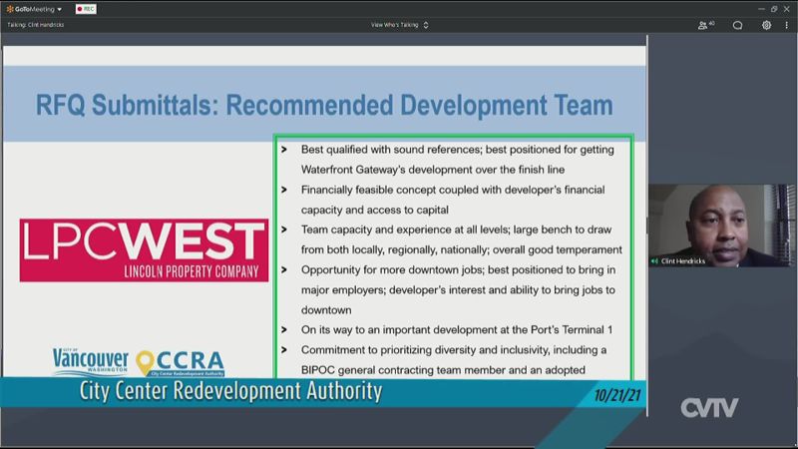
Task: Click the Talking: Clint Hendricks status label
Action: tap(33, 25)
